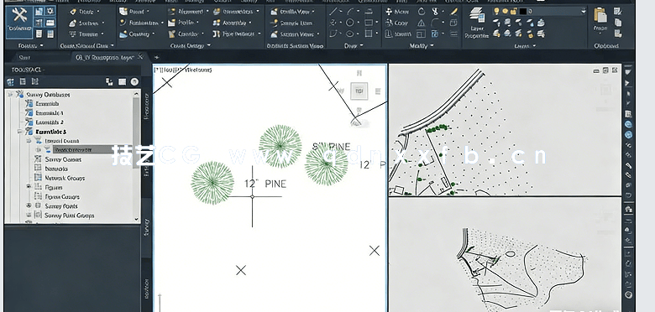Click the Section Views tool
This screenshot has width=655, height=312.
pyautogui.click(x=295, y=34)
